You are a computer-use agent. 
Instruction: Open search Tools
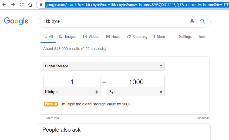pyautogui.click(x=202, y=36)
